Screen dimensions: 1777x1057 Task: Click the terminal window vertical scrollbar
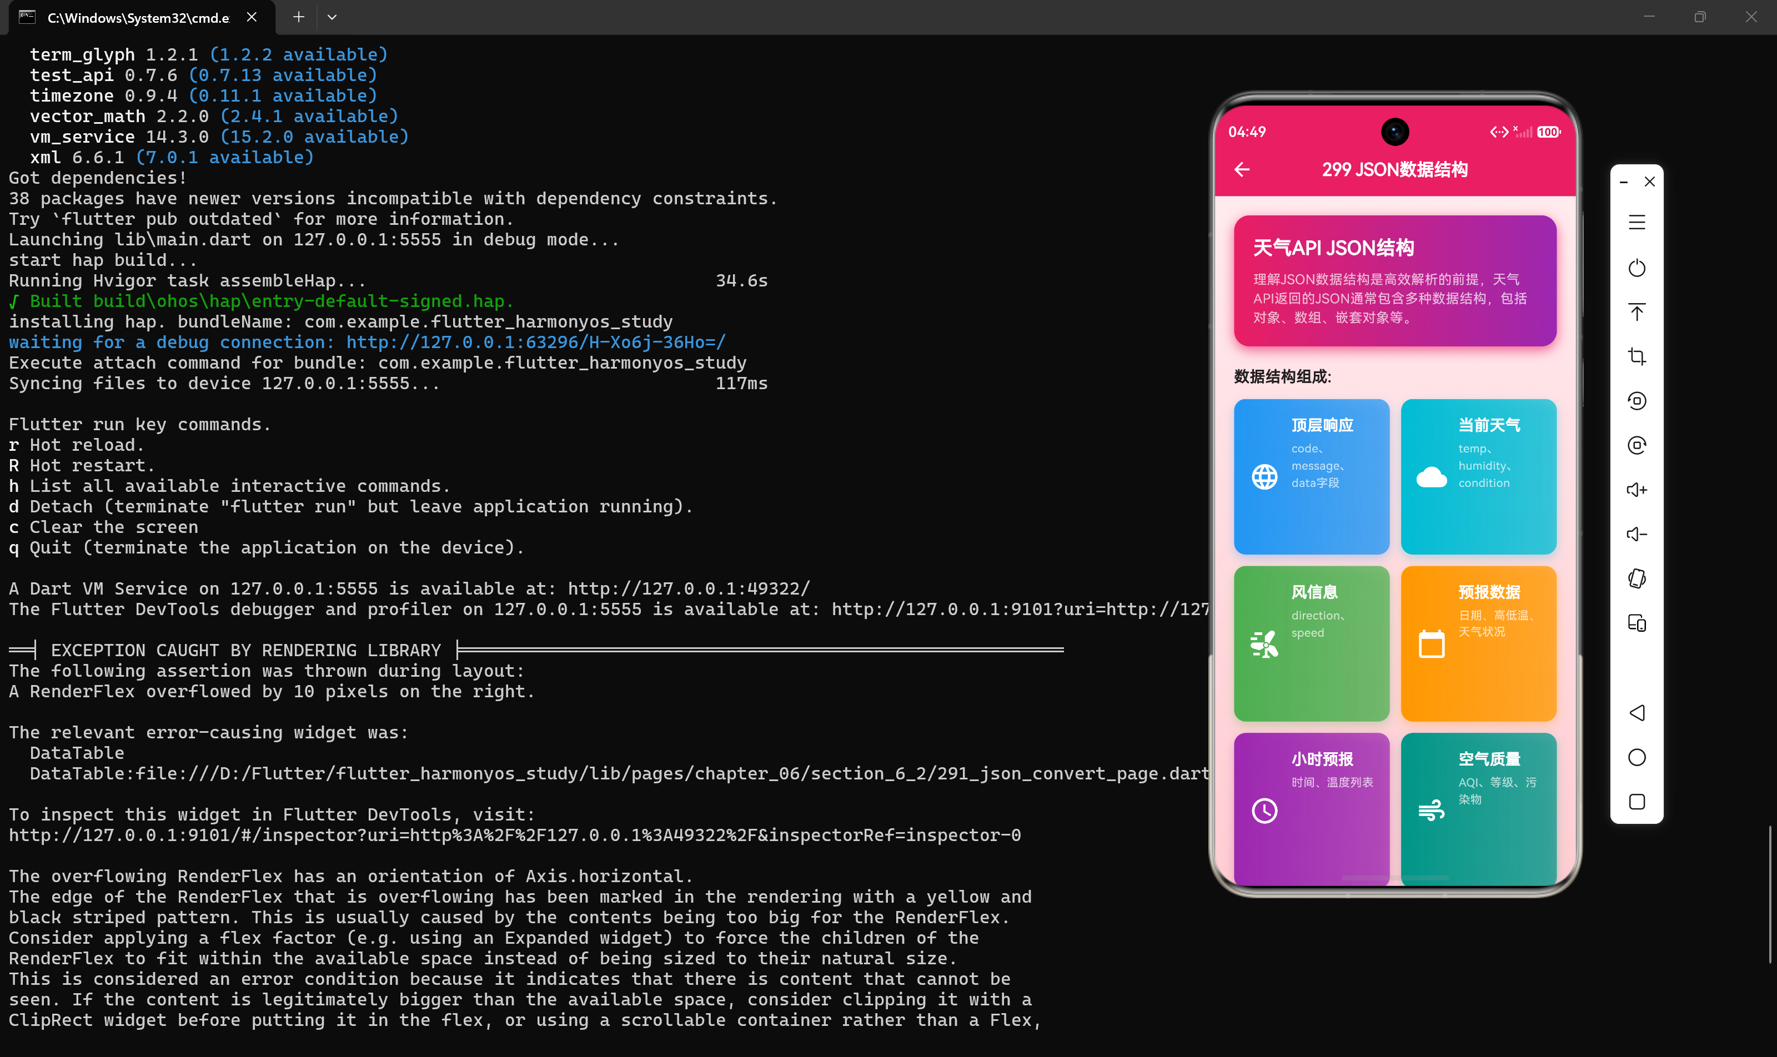click(1770, 894)
